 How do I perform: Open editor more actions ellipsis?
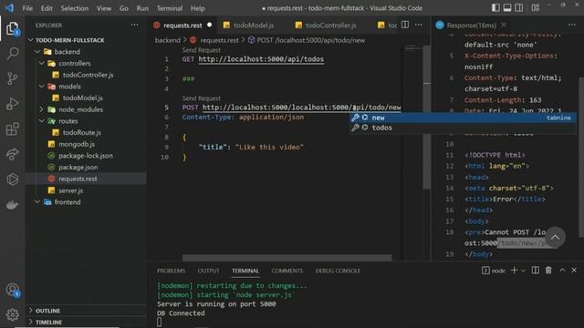coord(419,25)
